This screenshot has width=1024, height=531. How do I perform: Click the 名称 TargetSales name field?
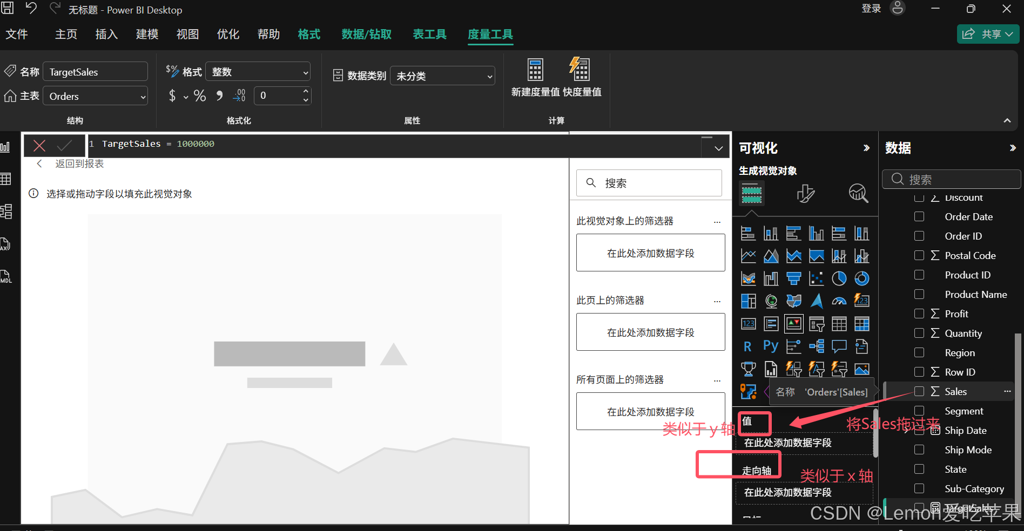click(x=95, y=72)
